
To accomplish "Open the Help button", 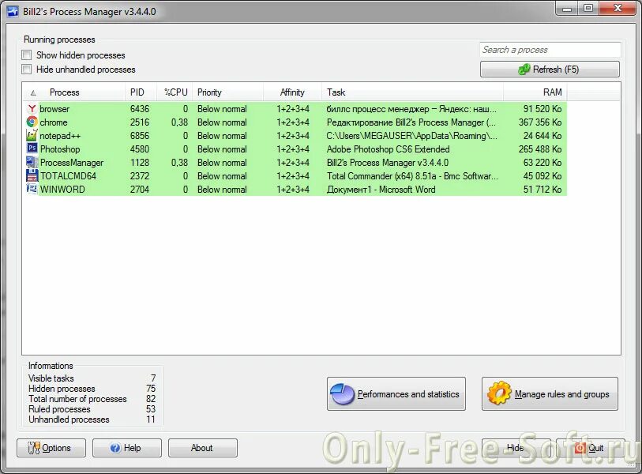I will 127,448.
